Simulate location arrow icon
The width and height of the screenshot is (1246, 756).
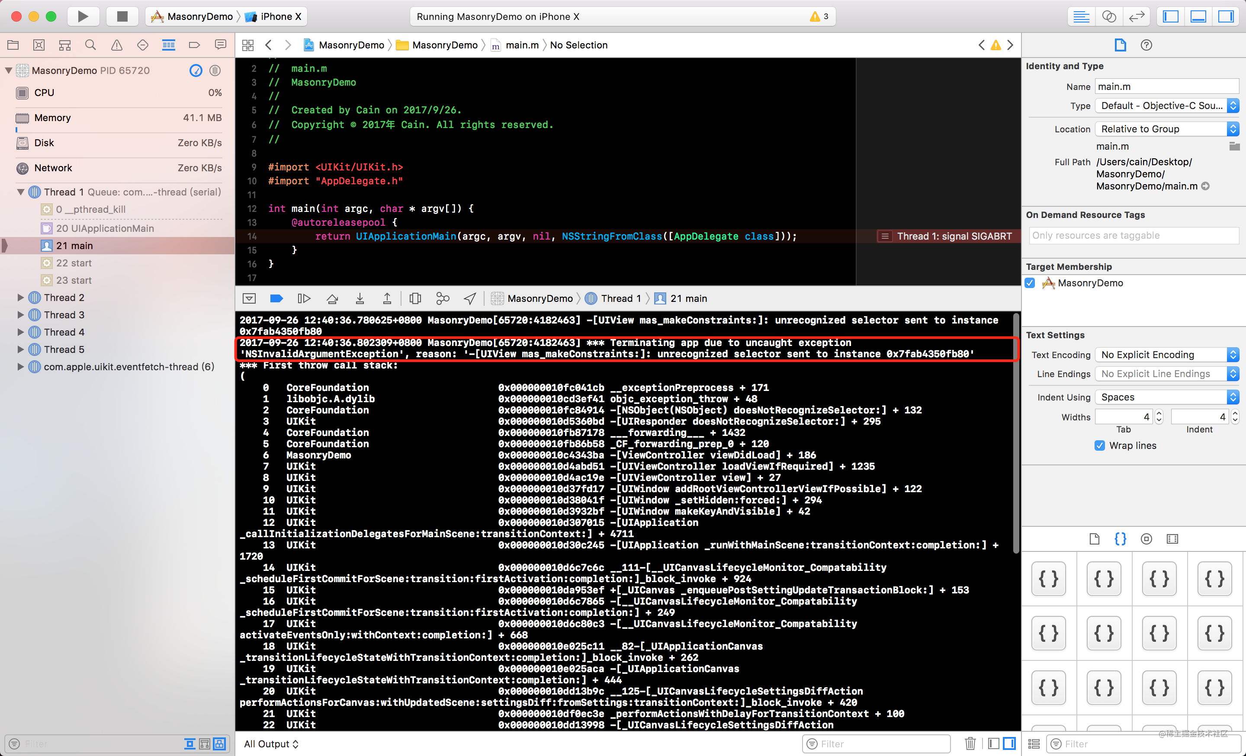(470, 299)
